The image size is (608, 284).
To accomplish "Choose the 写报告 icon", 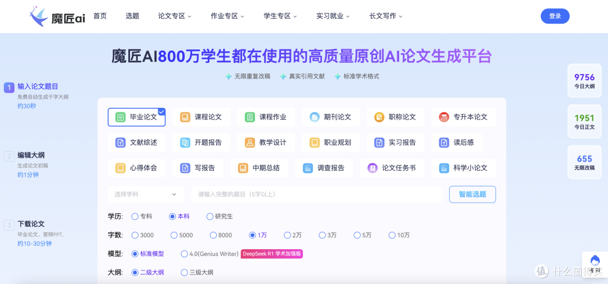I will tap(185, 168).
